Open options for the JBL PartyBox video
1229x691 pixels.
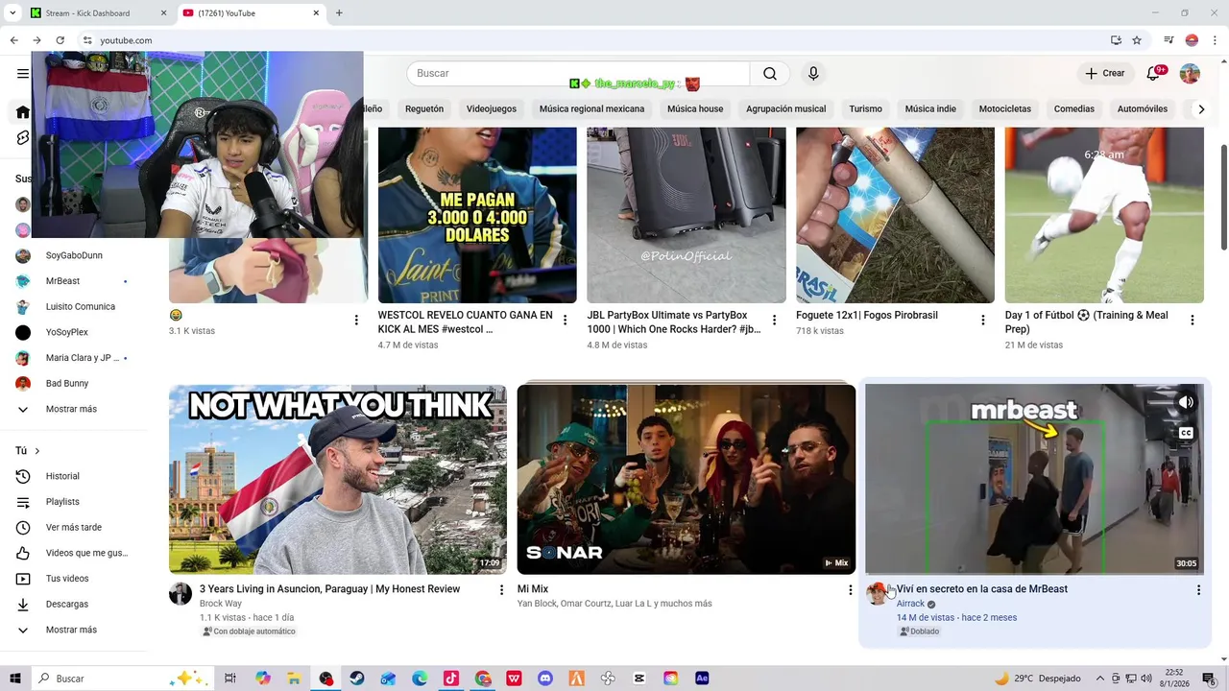[775, 321]
